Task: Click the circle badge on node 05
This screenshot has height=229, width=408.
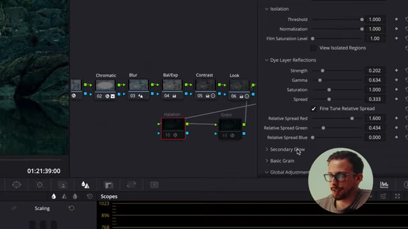Action: [x=213, y=96]
